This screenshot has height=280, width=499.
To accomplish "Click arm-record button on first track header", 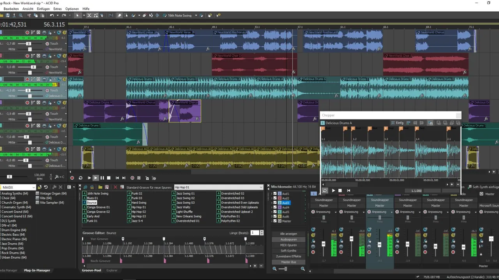I will click(x=27, y=32).
